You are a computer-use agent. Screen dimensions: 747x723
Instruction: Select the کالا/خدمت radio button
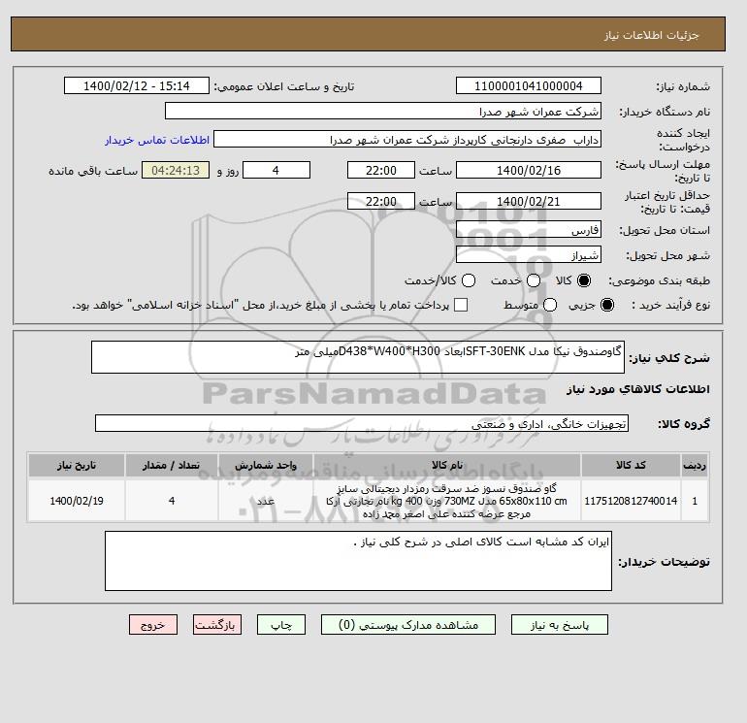click(x=469, y=280)
